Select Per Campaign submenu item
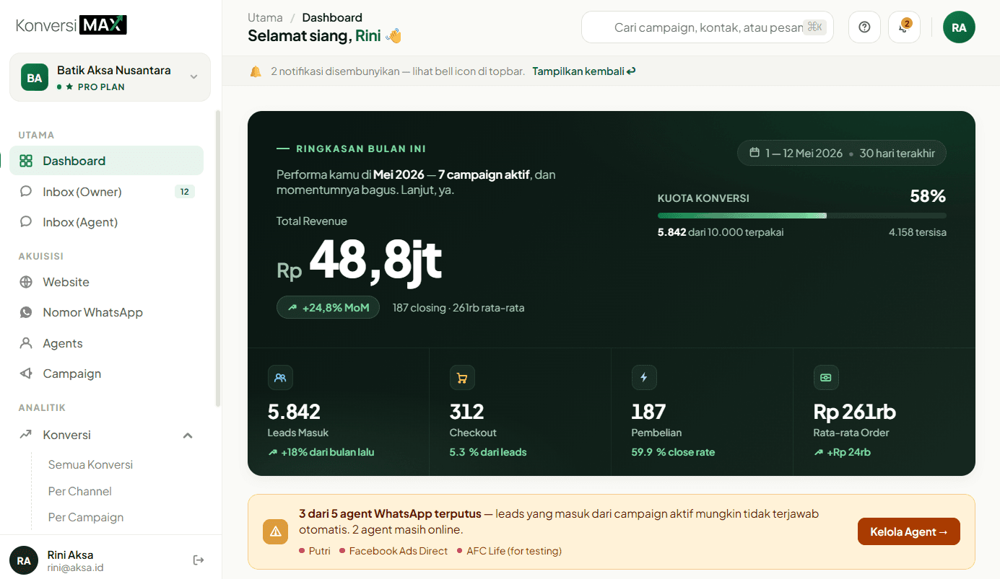Viewport: 1000px width, 579px height. pyautogui.click(x=85, y=517)
